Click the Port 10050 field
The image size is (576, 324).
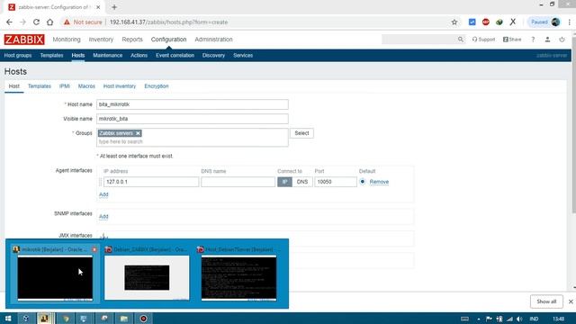336,182
